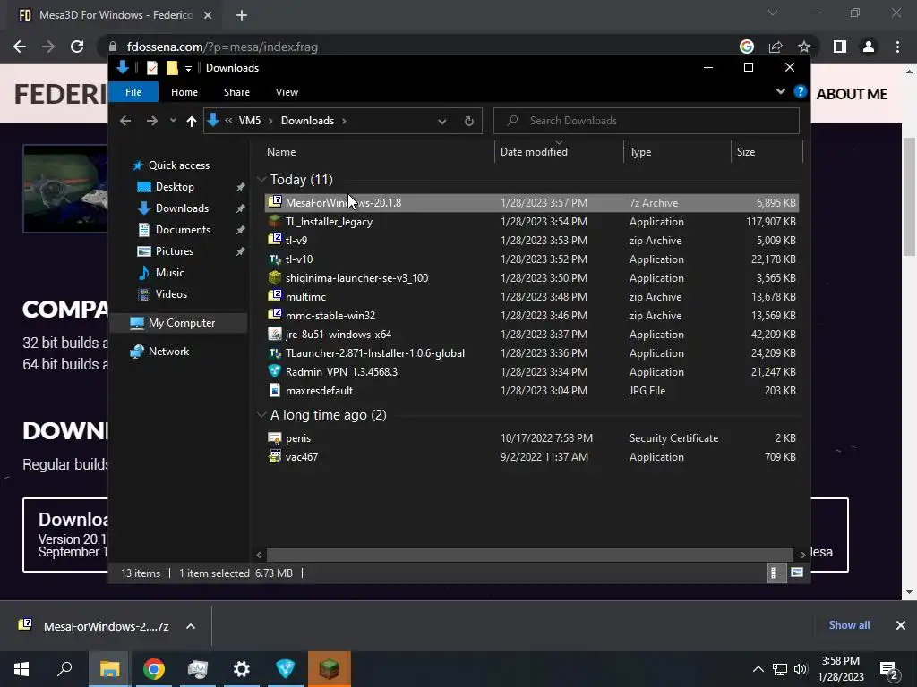Click the Explorer help question mark icon
This screenshot has width=917, height=687.
(x=800, y=92)
